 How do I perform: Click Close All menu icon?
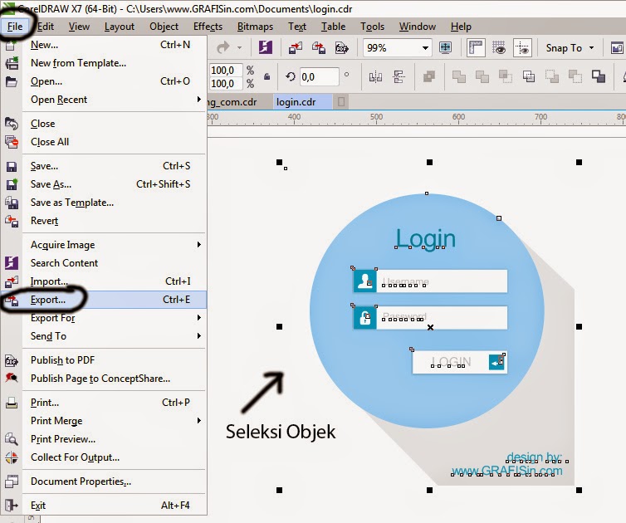[x=11, y=142]
